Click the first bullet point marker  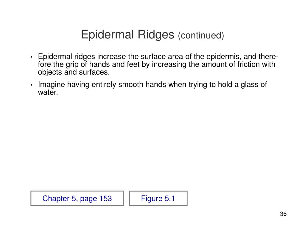pyautogui.click(x=31, y=57)
